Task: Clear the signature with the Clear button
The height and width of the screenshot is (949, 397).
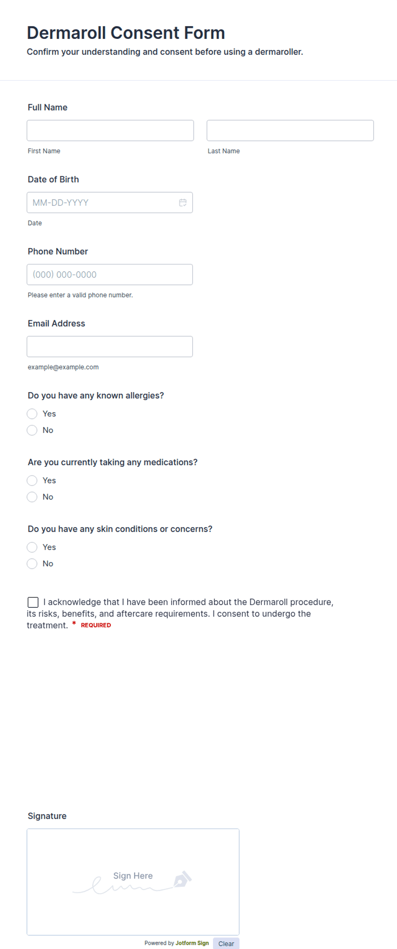Action: coord(226,943)
